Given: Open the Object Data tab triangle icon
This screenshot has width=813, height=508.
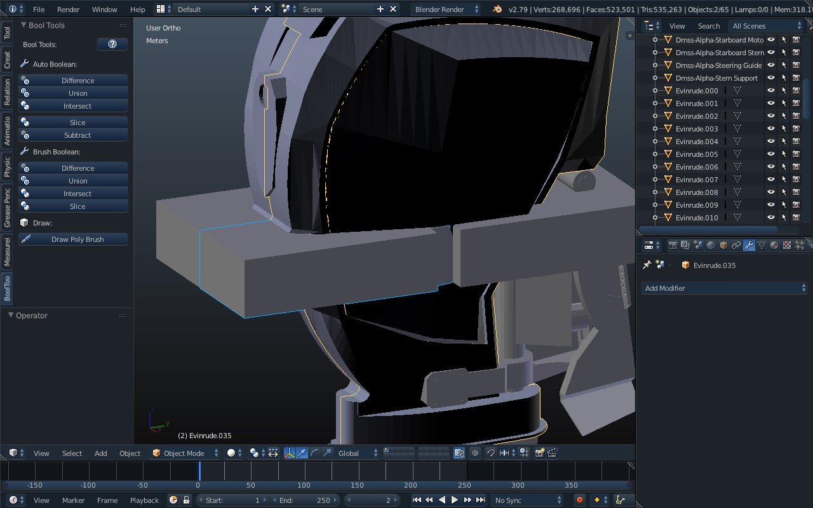Looking at the screenshot, I should tap(762, 244).
